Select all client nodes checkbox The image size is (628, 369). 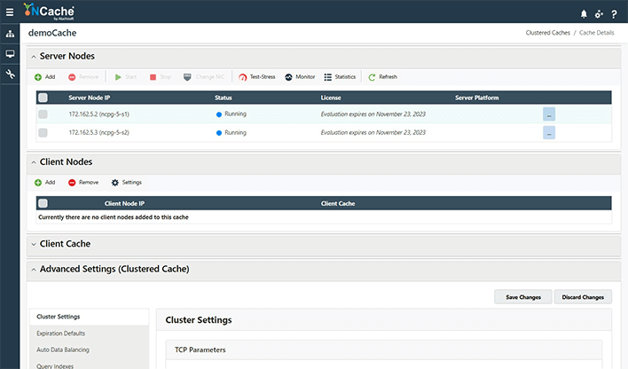43,203
